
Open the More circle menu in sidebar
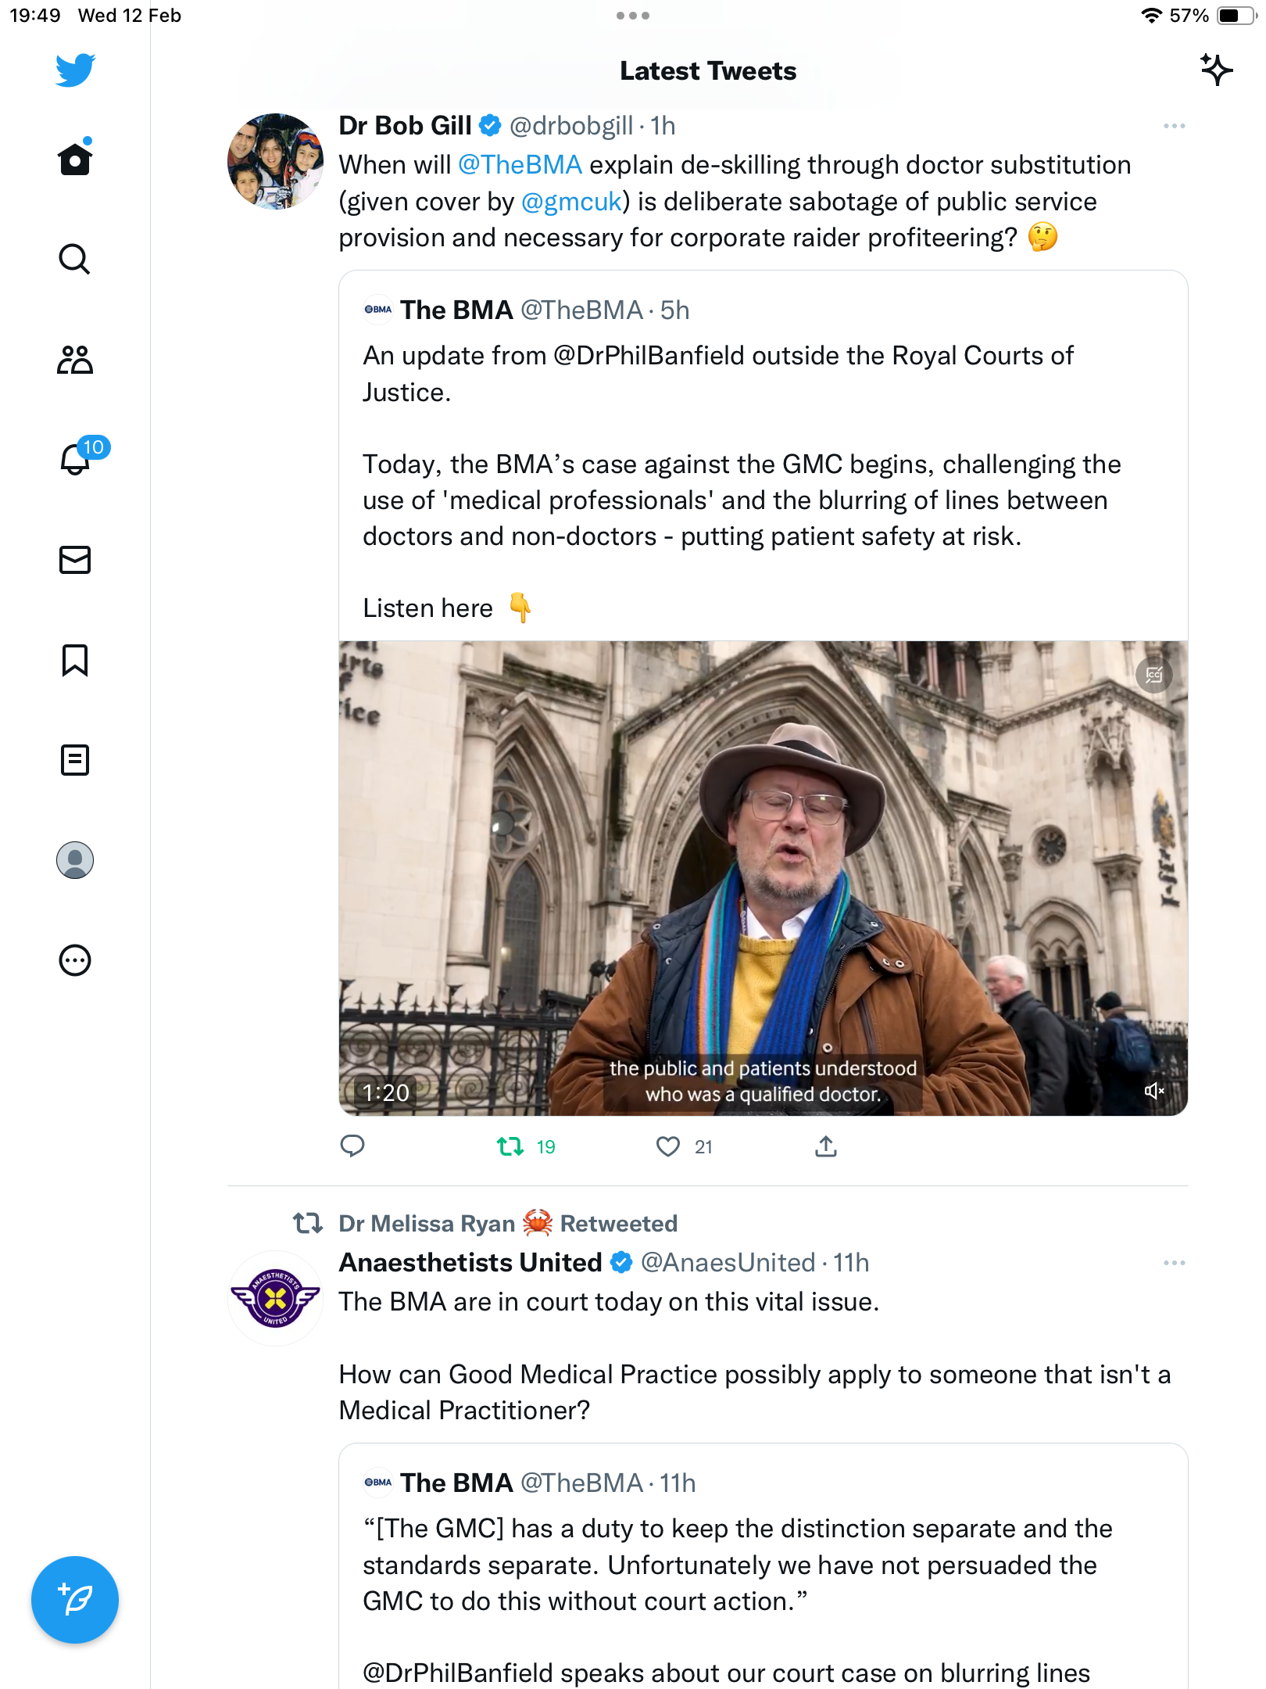[75, 960]
